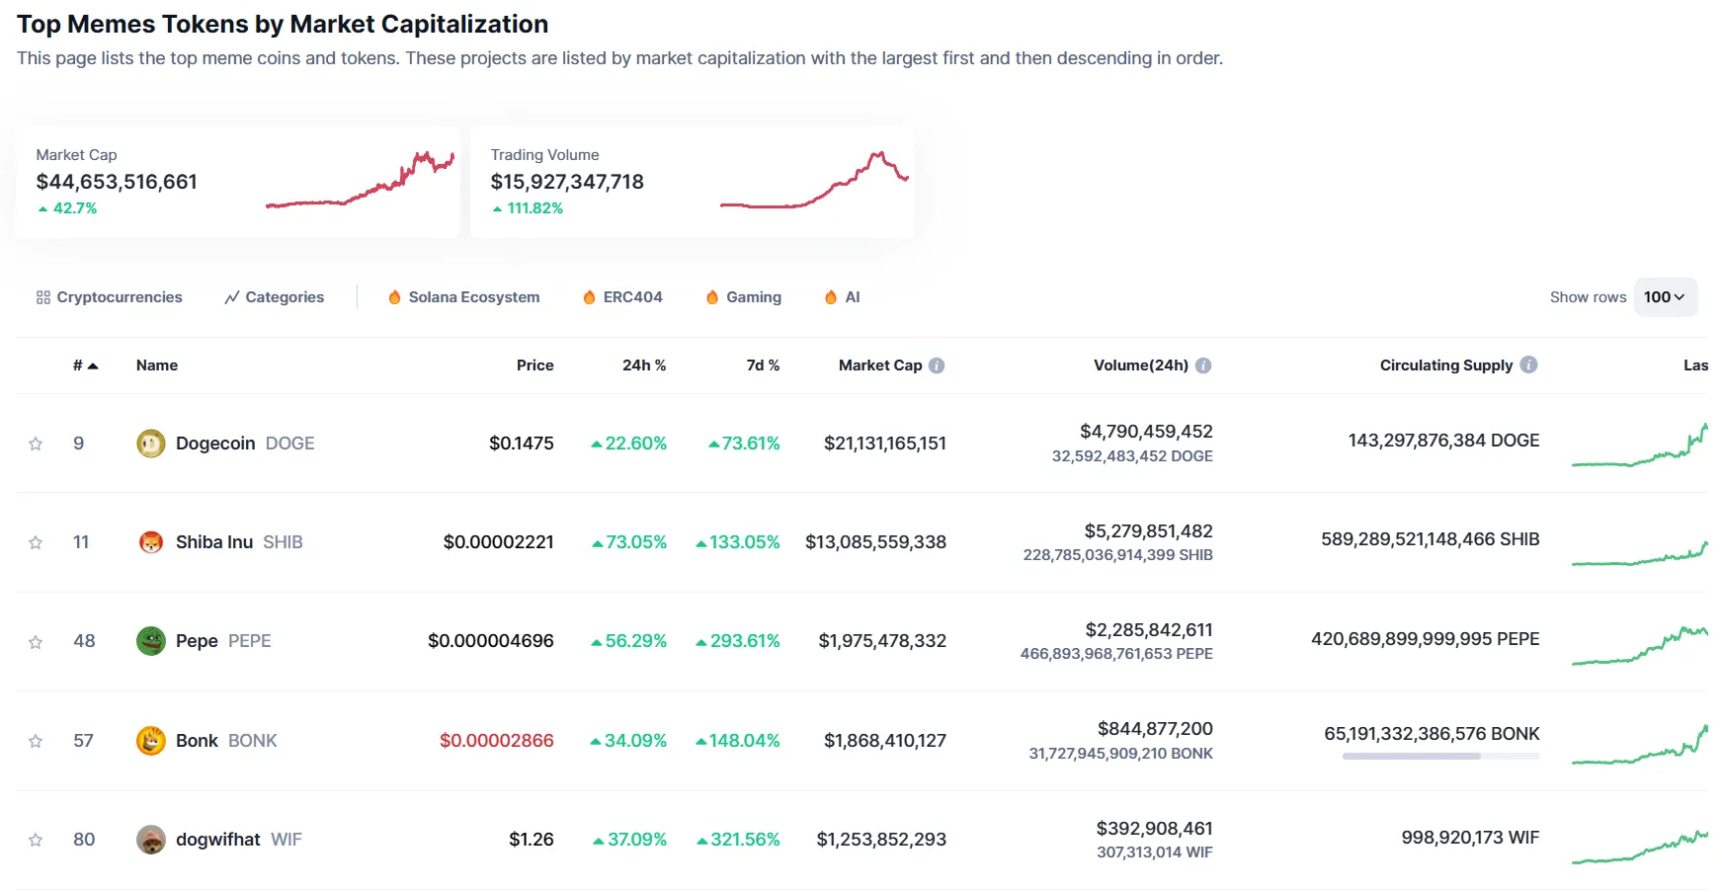Click Dogecoin's $4,790,459,452 volume value
The height and width of the screenshot is (892, 1722).
pos(1146,432)
